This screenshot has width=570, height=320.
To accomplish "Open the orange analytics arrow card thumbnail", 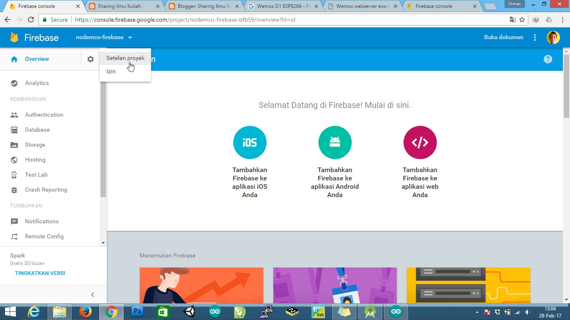I will (202, 285).
